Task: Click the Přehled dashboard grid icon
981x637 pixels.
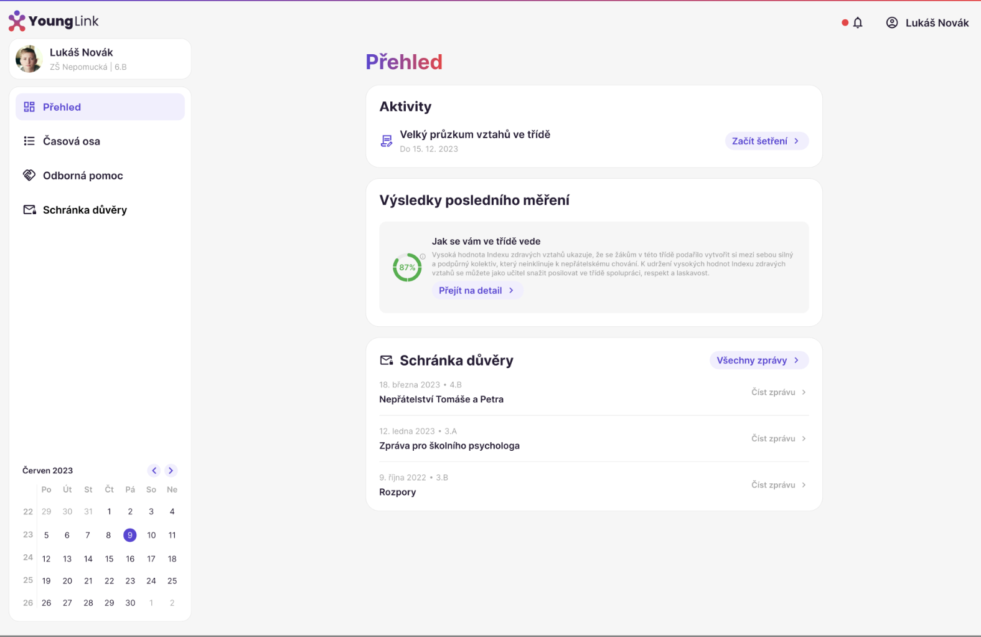Action: click(x=29, y=107)
